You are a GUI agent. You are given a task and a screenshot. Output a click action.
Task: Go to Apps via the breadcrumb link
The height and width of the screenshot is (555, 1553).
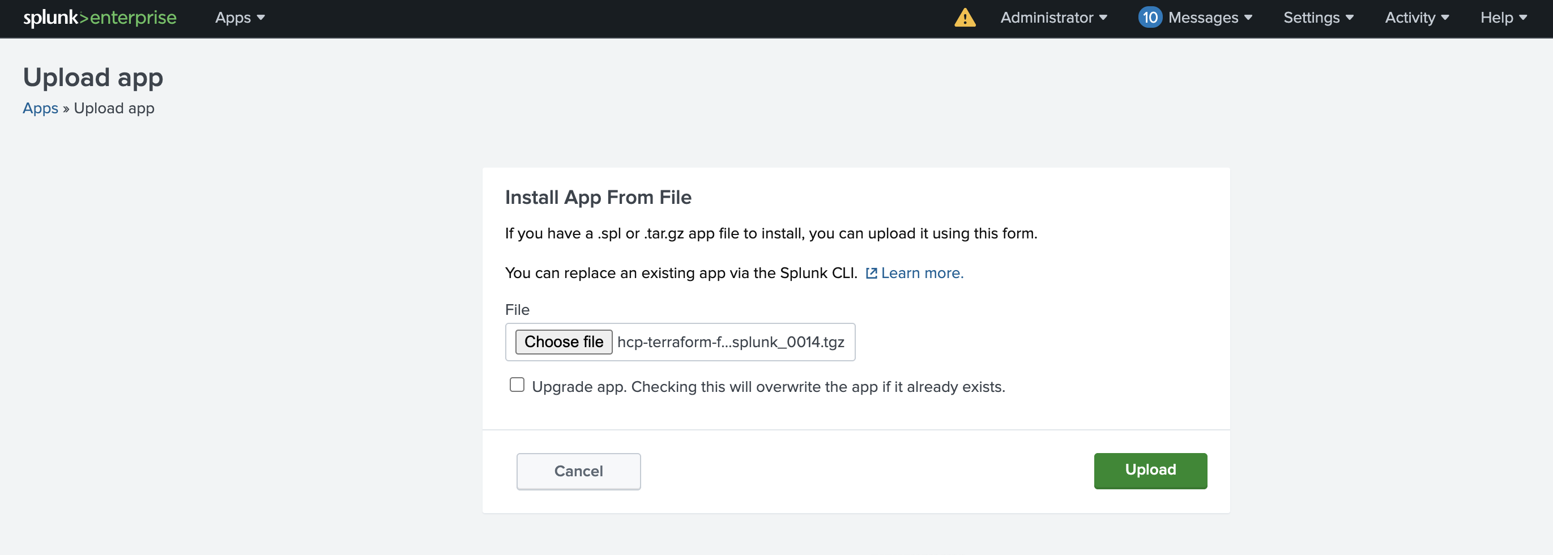click(x=40, y=109)
